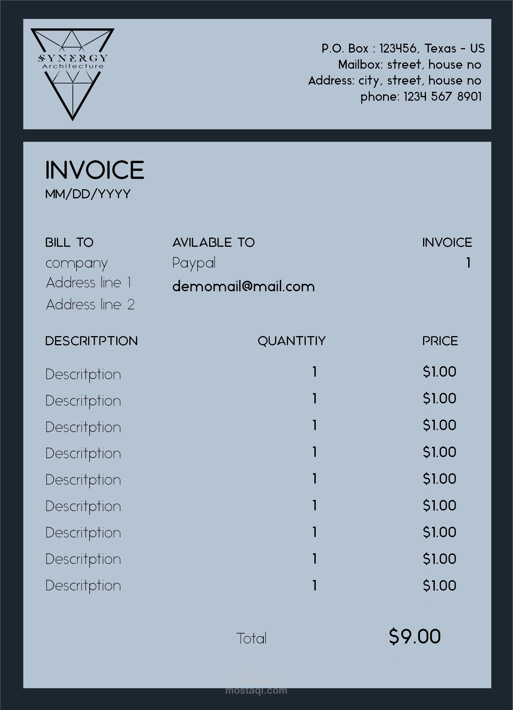The width and height of the screenshot is (513, 710).
Task: Click the demomail@mail.com email address
Action: (x=243, y=287)
